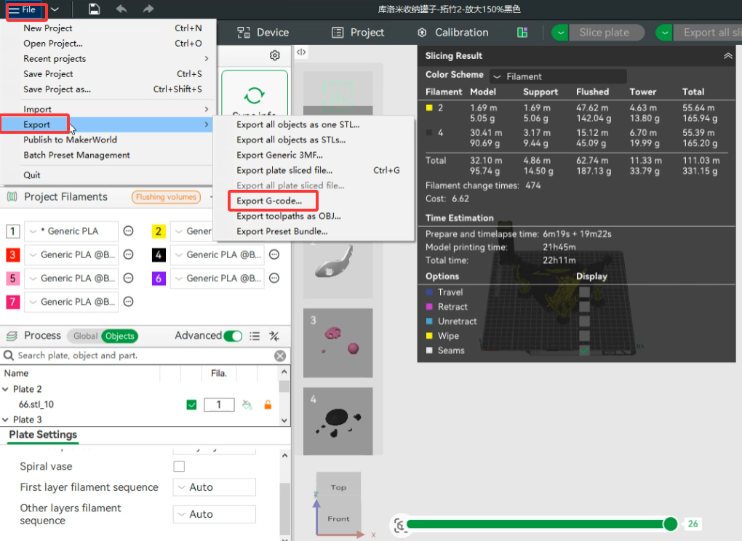Select the Plate 3 thumbnail preview
This screenshot has width=742, height=541.
338,343
